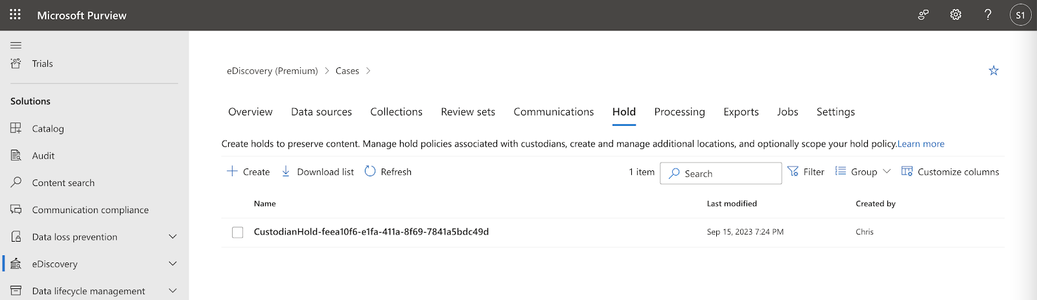This screenshot has height=300, width=1037.
Task: Click the breadcrumb chevron after Cases
Action: (x=368, y=71)
